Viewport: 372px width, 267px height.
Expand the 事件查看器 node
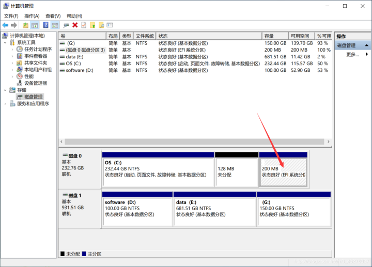coord(12,56)
